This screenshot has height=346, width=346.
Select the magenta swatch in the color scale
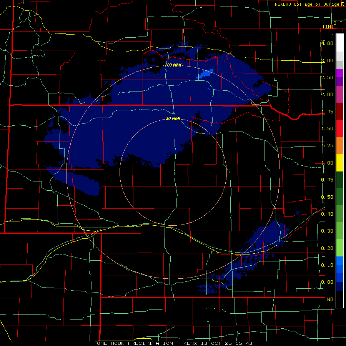pyautogui.click(x=339, y=73)
